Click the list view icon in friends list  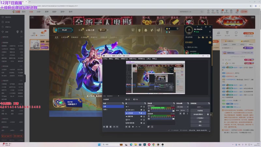pyautogui.click(x=207, y=37)
